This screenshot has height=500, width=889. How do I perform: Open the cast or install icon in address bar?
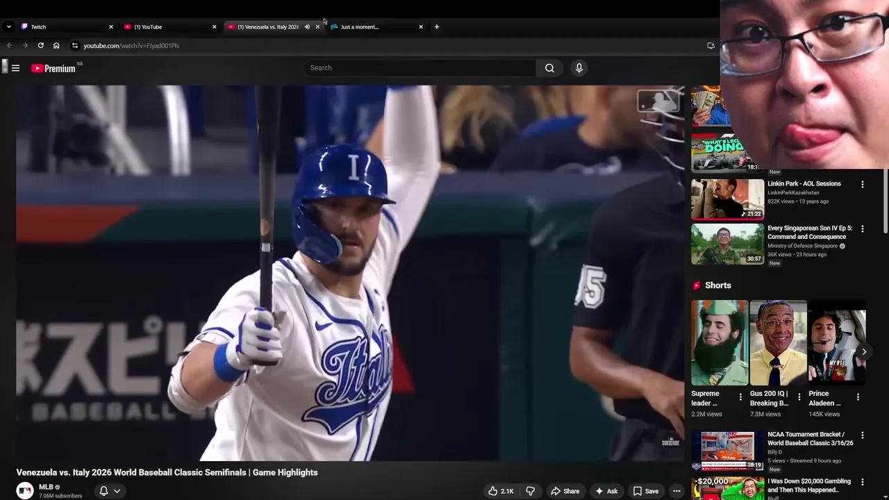pyautogui.click(x=711, y=46)
